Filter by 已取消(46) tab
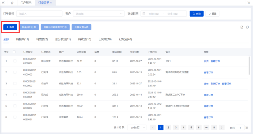 (126, 39)
